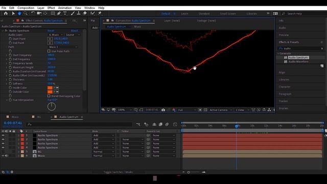
Task: Toggle the fx switch for Audio Spectrum
Action: click(6, 31)
